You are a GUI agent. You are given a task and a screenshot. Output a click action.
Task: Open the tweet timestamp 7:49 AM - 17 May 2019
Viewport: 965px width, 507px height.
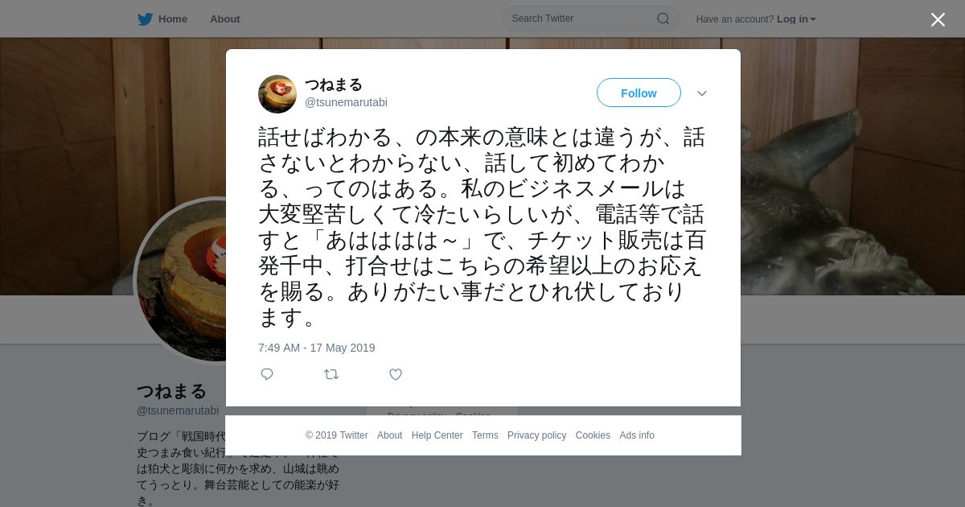click(317, 348)
